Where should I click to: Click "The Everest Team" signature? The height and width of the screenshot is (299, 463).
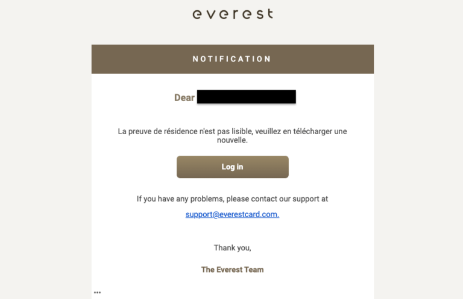pos(232,270)
